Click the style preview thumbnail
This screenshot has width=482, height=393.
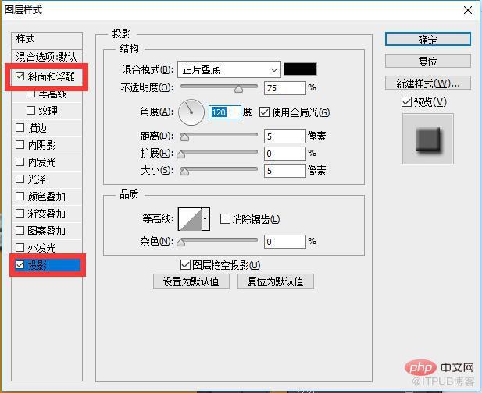[428, 138]
